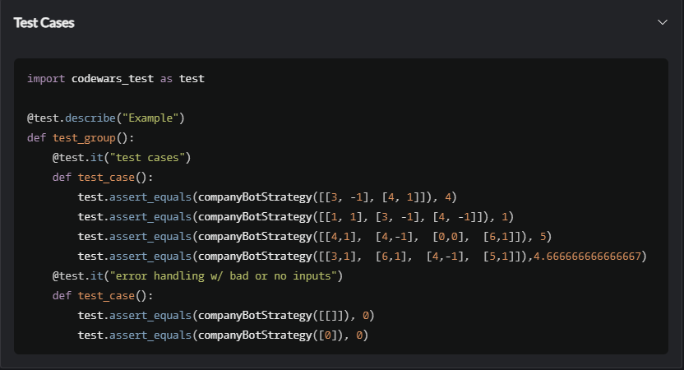Click the @test.it("test cases") line
The image size is (684, 370).
point(122,158)
